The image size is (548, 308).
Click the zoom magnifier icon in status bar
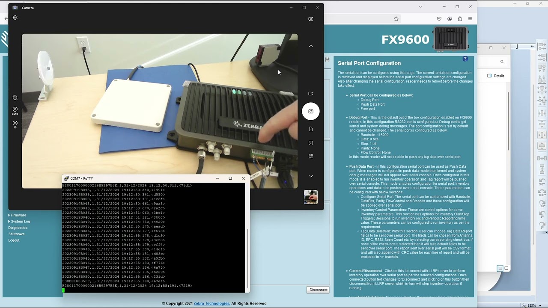(524, 305)
